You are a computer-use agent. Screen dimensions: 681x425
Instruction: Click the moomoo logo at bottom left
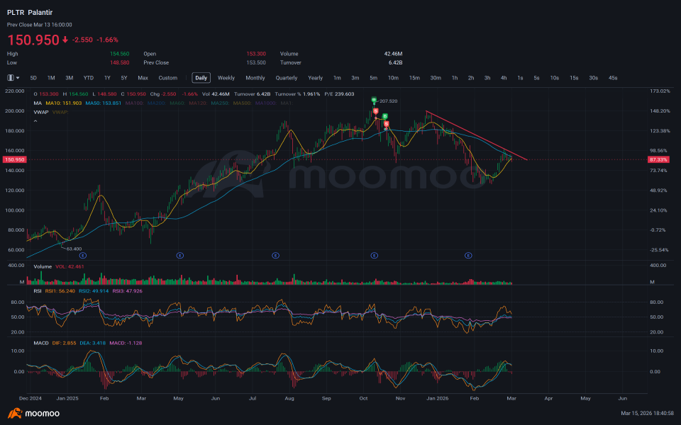coord(33,413)
